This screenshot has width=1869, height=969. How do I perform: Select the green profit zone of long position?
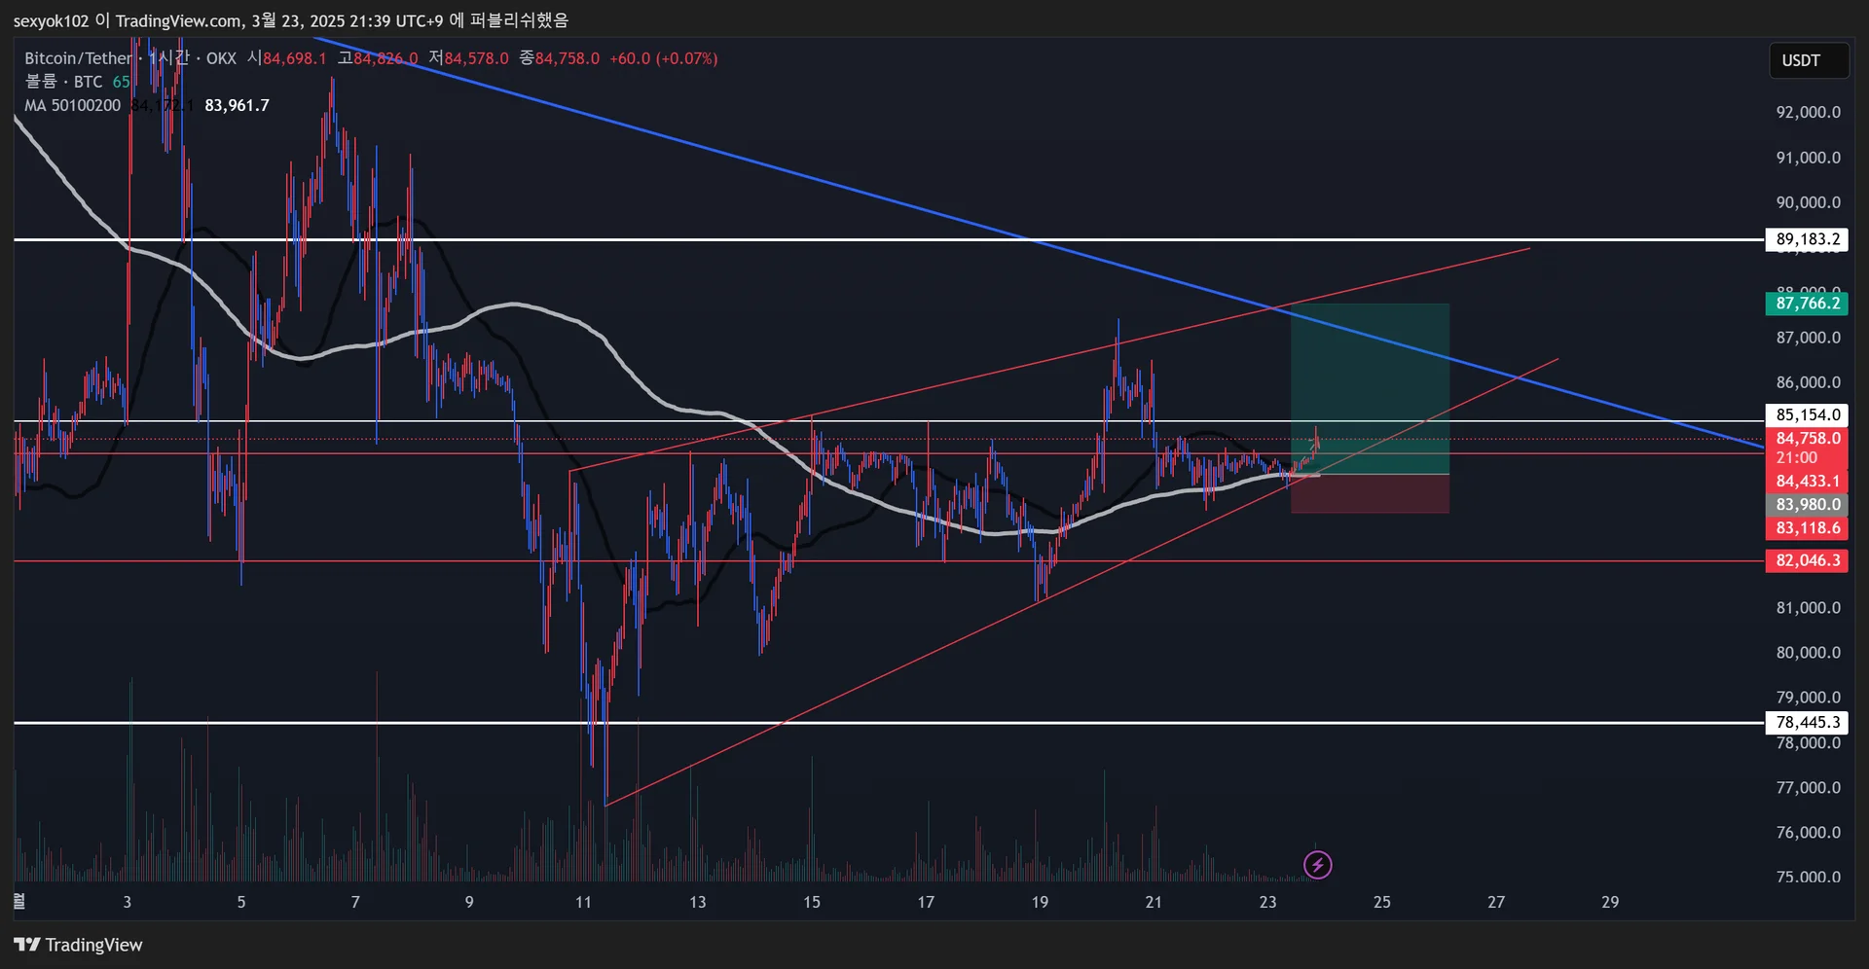[1370, 389]
